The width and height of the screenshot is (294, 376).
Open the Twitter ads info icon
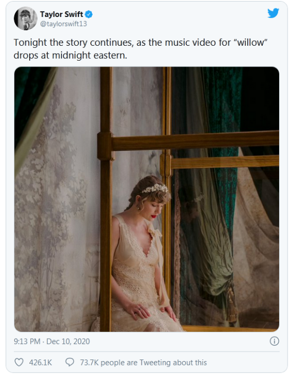pyautogui.click(x=274, y=341)
